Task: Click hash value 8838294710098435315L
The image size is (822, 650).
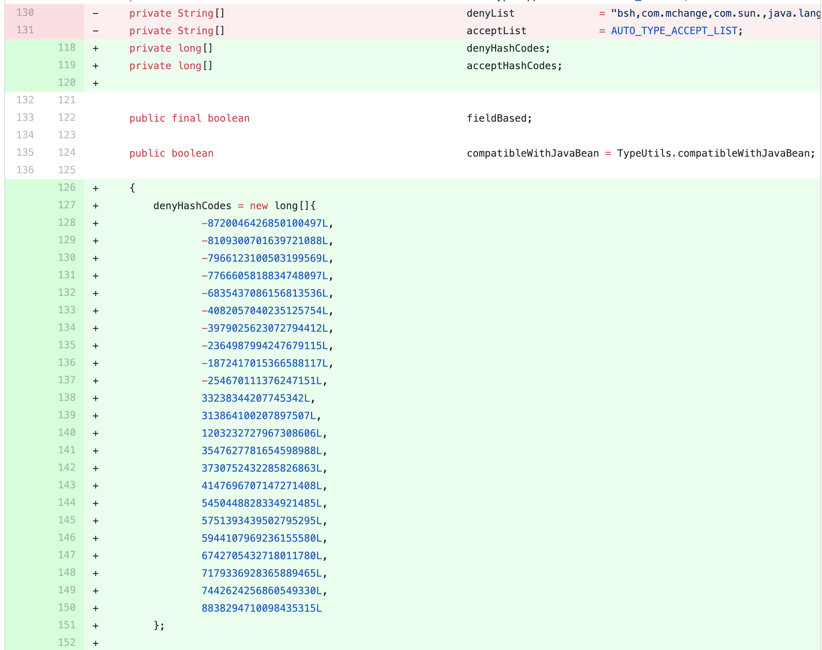Action: [x=261, y=608]
